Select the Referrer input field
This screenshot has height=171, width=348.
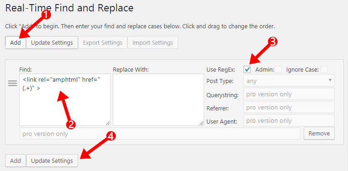[289, 108]
